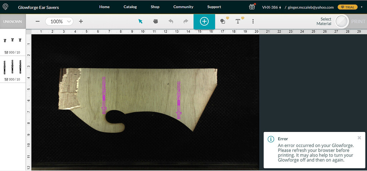Select the VHX-386 printer name
Image resolution: width=367 pixels, height=171 pixels.
click(x=270, y=7)
